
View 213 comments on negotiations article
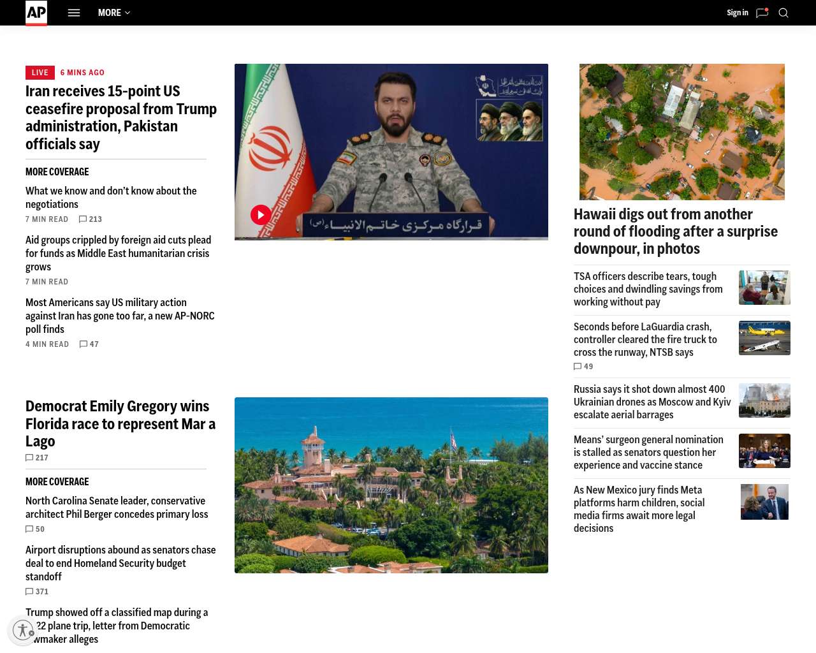coord(91,219)
